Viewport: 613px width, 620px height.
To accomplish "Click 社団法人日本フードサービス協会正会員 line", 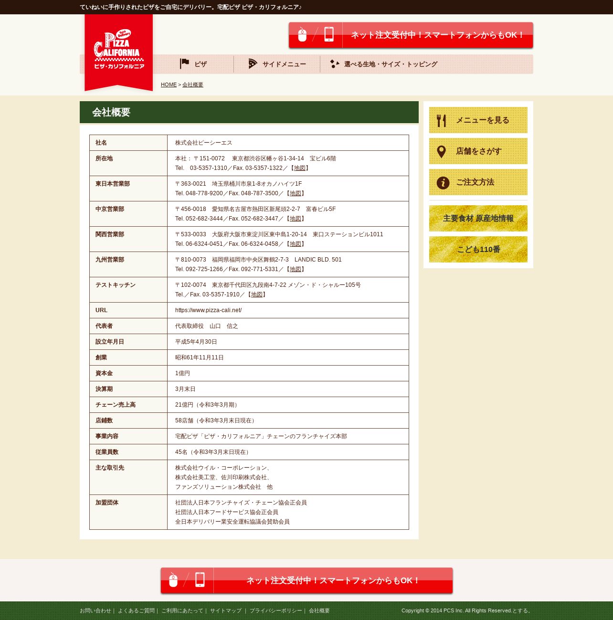I will coord(227,512).
